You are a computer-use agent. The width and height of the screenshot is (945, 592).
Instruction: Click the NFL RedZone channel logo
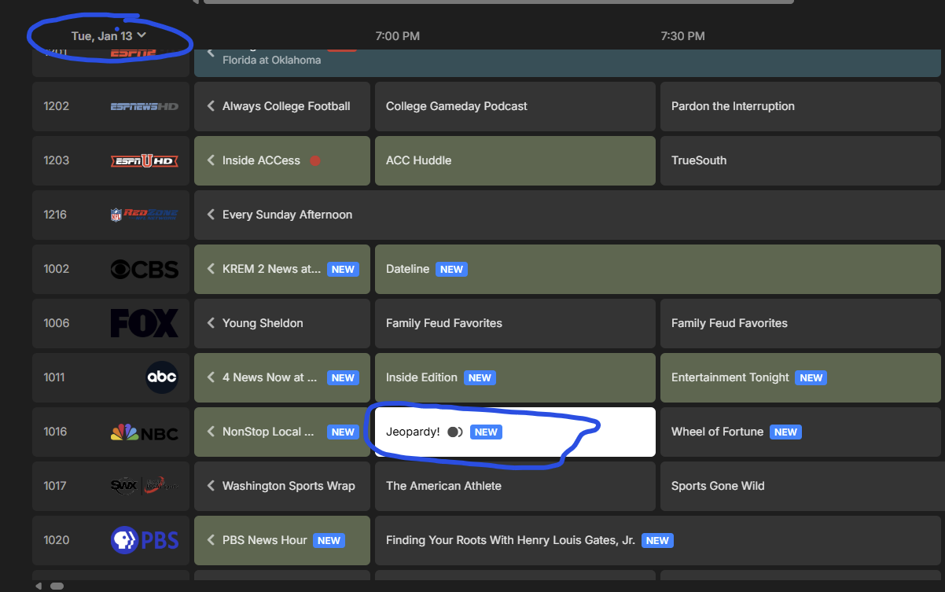145,215
